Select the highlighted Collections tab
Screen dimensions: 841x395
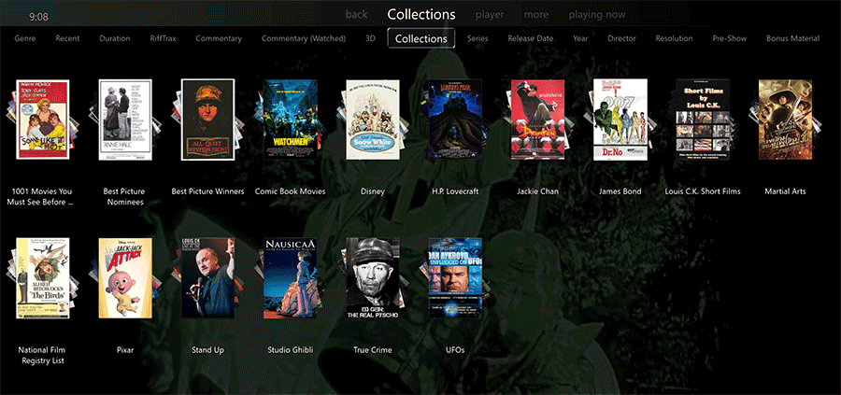coord(421,38)
